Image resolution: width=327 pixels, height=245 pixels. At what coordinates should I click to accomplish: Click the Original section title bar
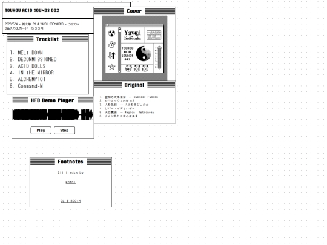coord(134,85)
